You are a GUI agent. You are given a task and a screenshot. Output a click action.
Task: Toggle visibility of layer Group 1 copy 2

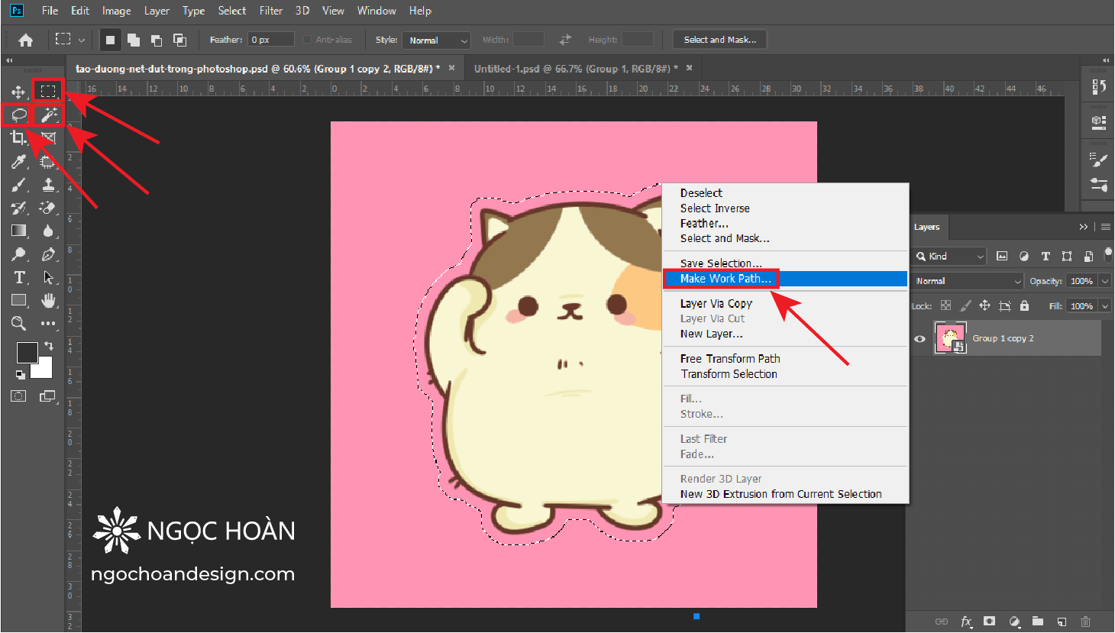click(x=919, y=338)
